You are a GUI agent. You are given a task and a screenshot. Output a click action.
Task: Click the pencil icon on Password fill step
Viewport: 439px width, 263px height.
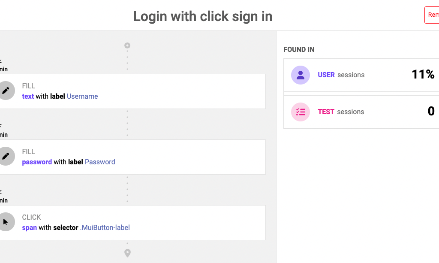[x=6, y=156]
